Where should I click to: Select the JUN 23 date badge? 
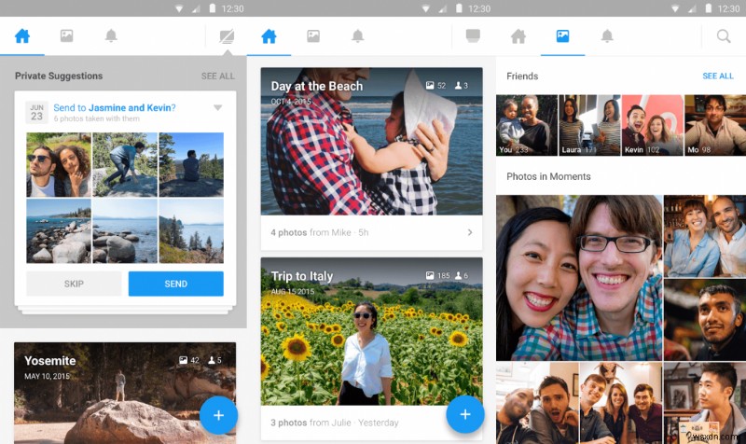coord(36,112)
